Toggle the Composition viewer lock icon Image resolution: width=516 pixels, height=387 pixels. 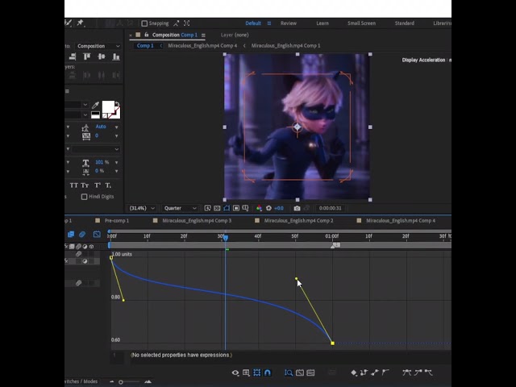[147, 35]
